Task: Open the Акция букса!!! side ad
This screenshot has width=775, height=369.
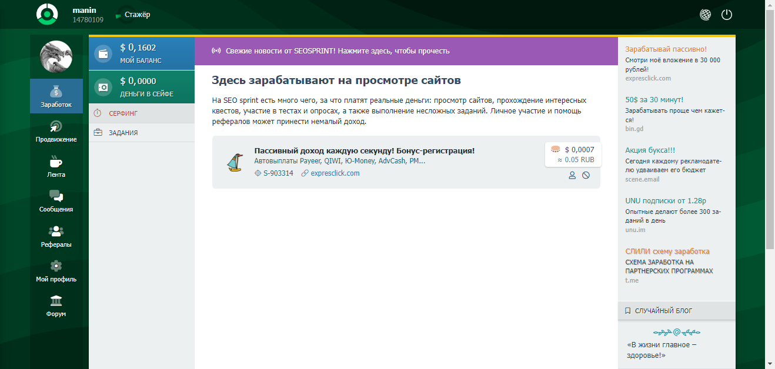Action: tap(650, 150)
